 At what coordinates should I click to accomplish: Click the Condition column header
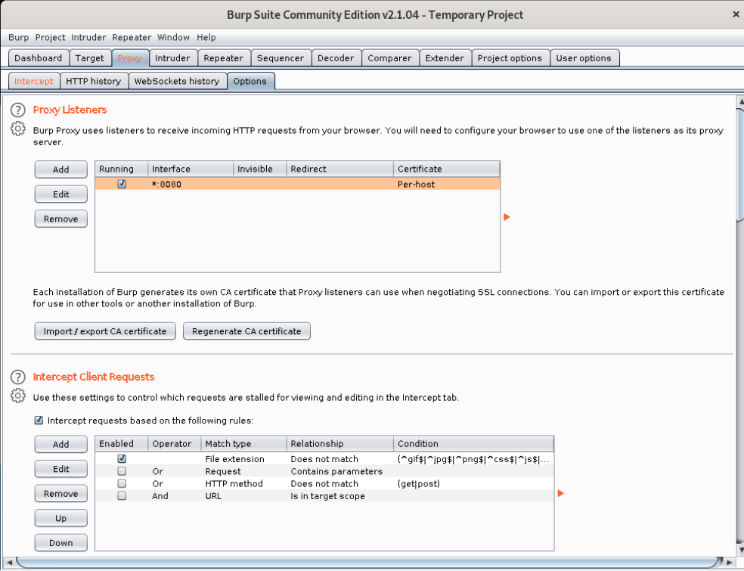pyautogui.click(x=473, y=444)
